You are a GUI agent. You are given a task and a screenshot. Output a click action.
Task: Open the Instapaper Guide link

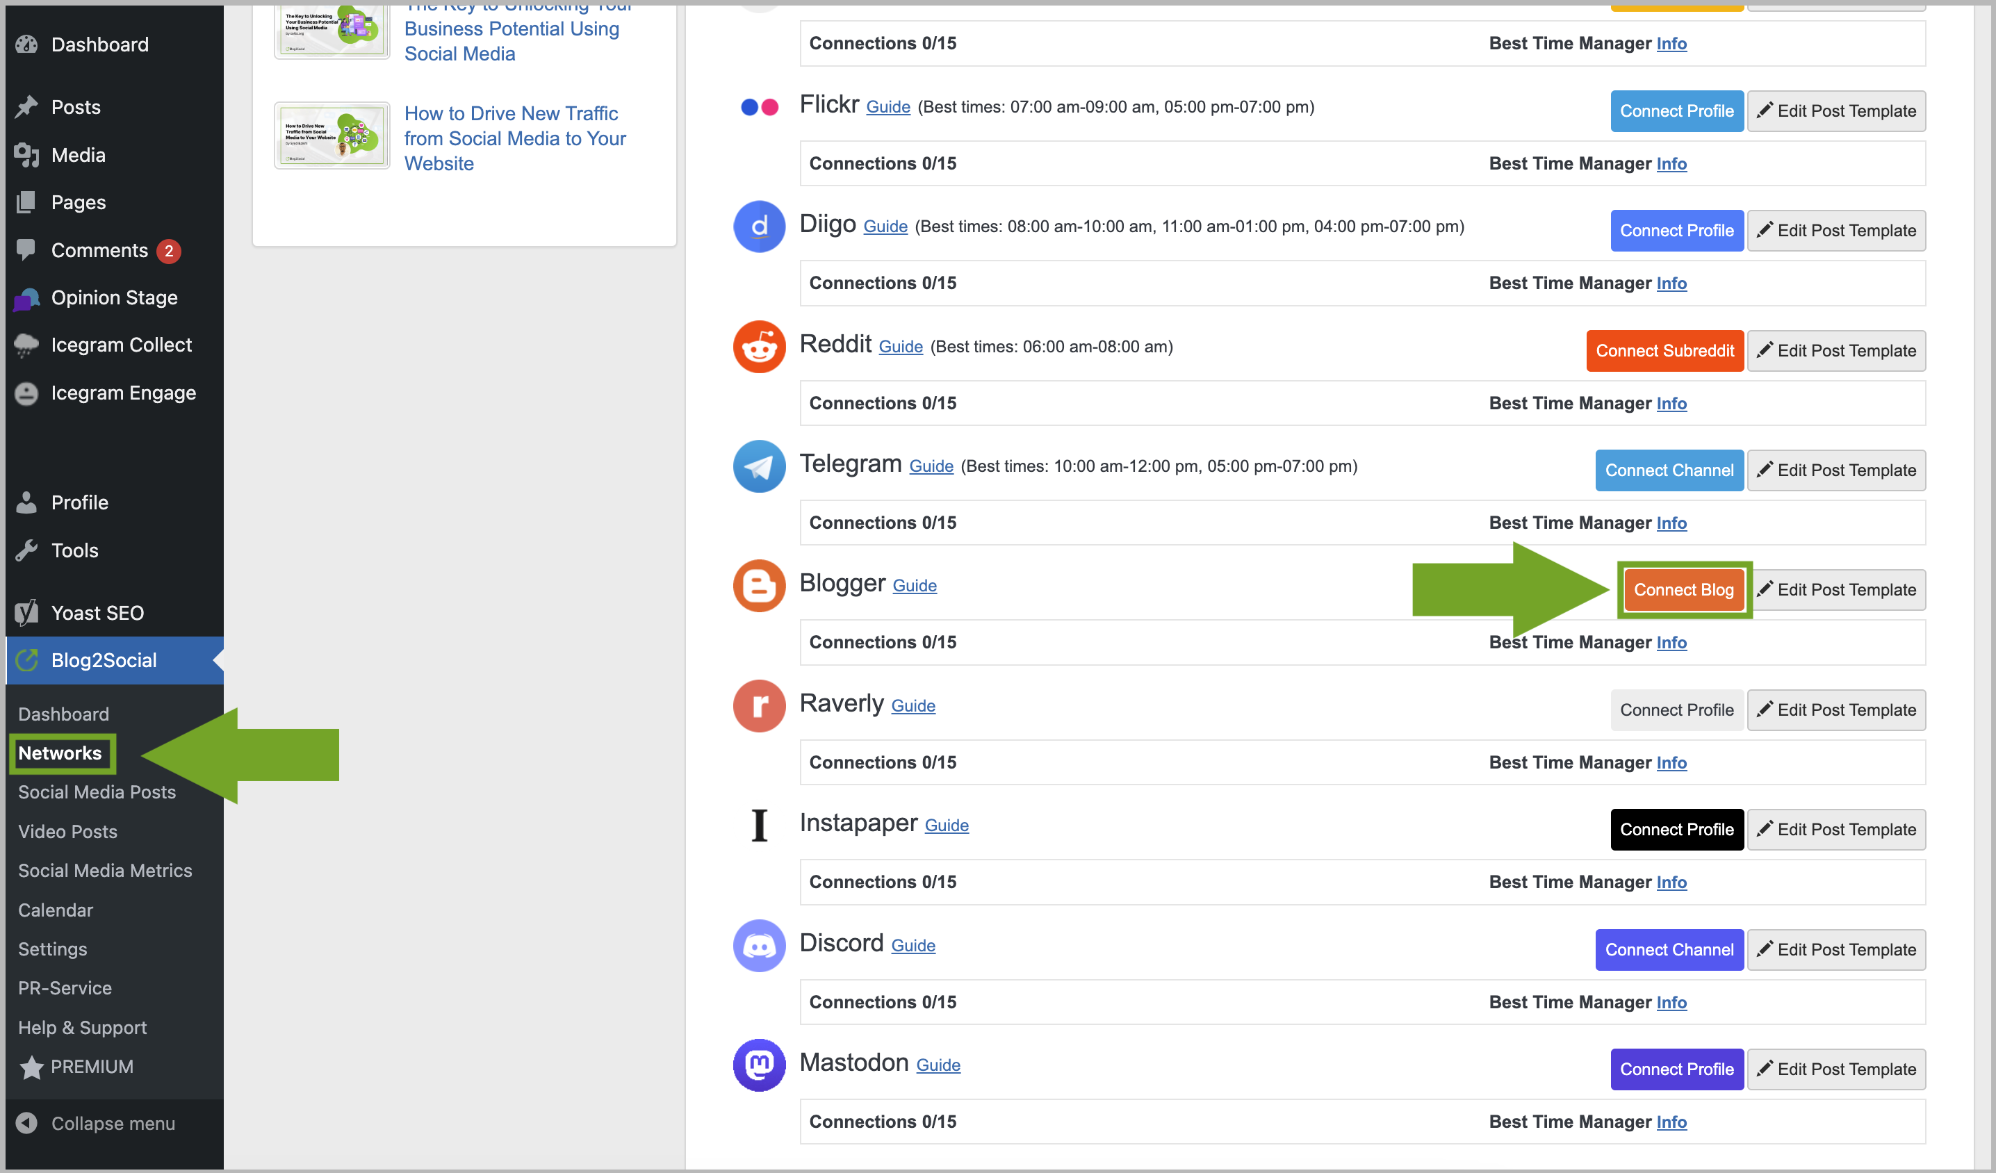pos(947,826)
